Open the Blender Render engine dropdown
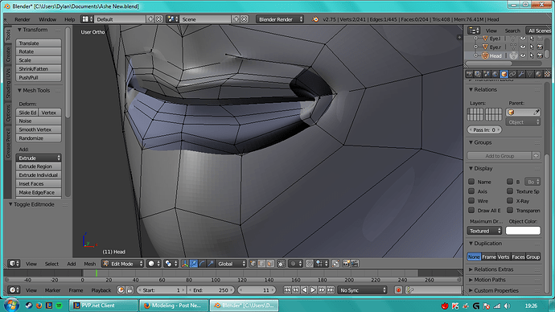 280,19
